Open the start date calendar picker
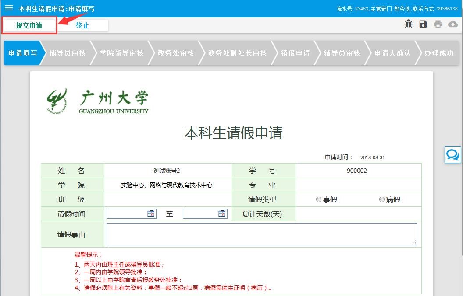 (x=151, y=214)
